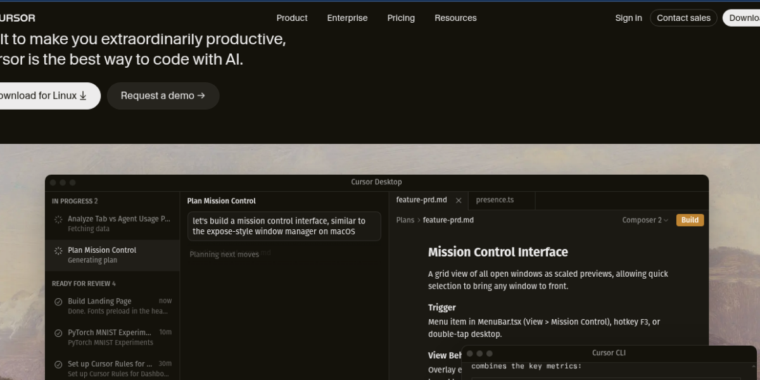Click the IN PROGRESS 2 section header
The height and width of the screenshot is (380, 760).
tap(75, 201)
